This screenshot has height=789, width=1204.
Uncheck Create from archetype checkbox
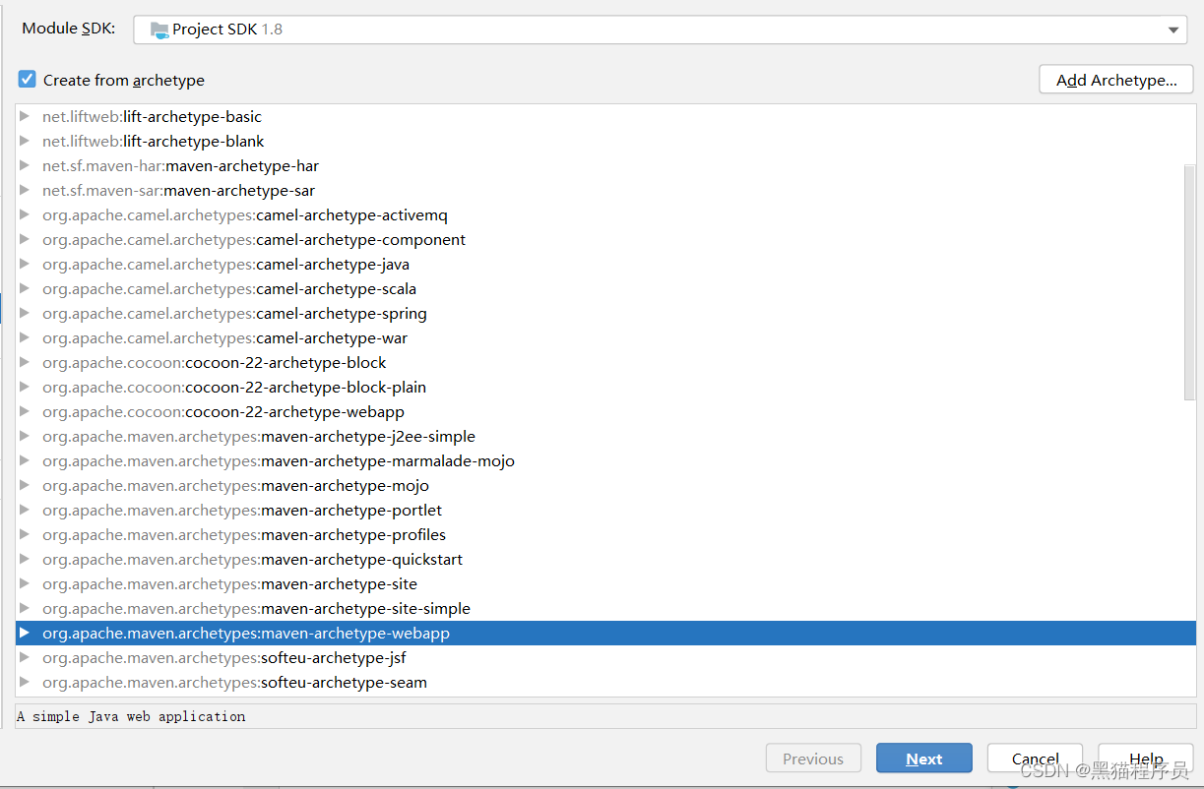tap(28, 80)
